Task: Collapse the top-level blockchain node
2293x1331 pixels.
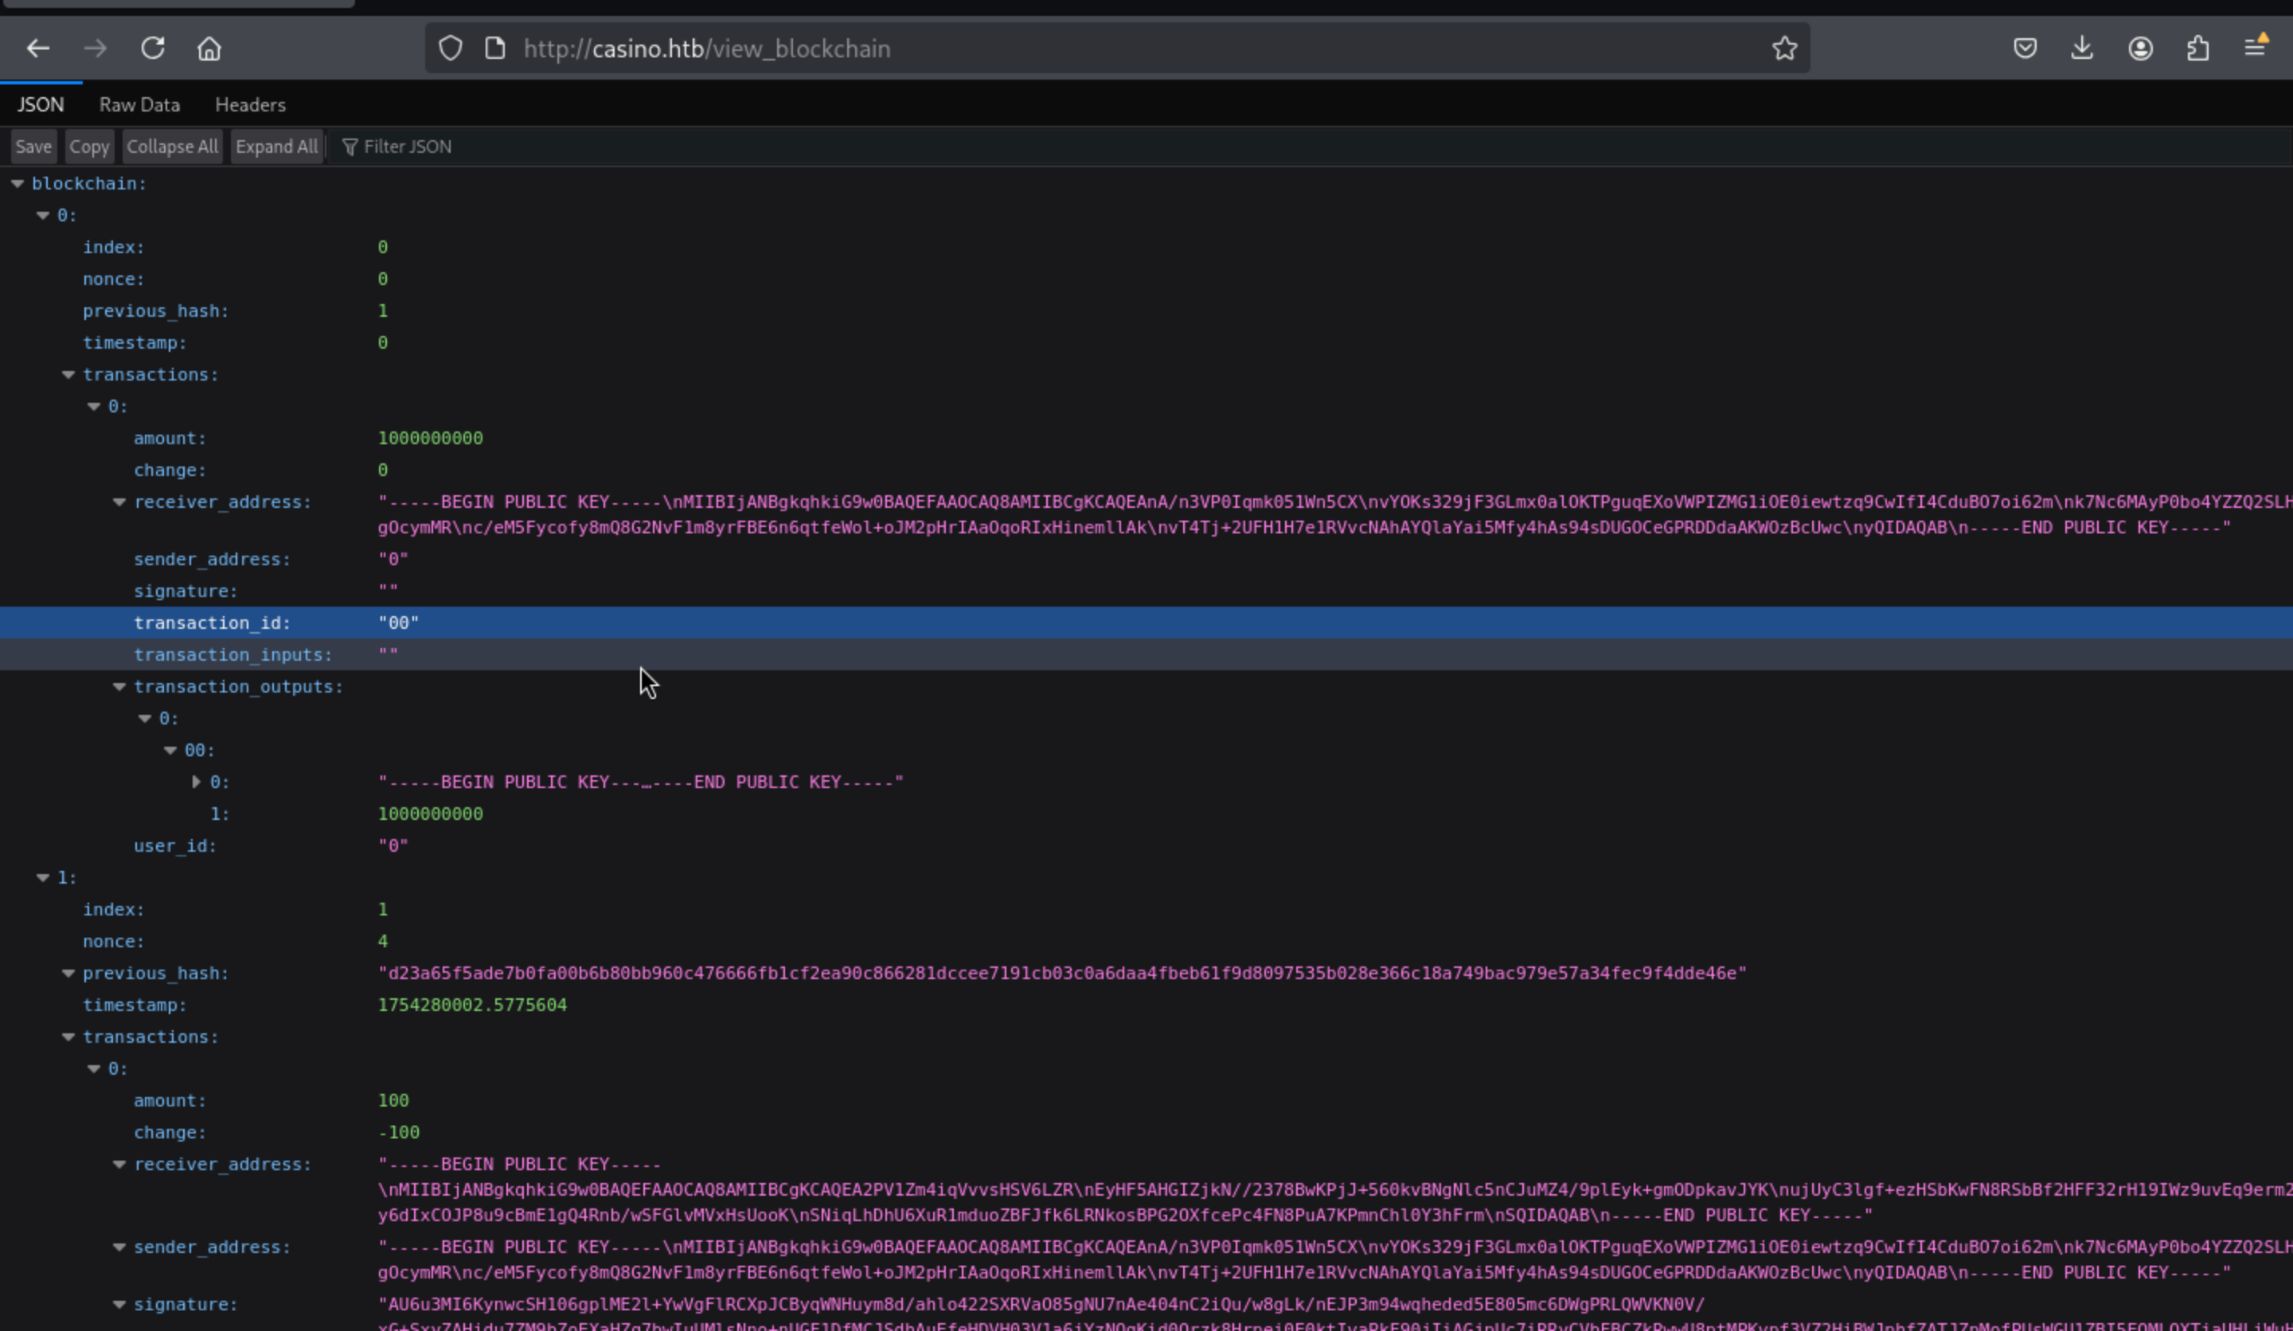Action: point(18,184)
